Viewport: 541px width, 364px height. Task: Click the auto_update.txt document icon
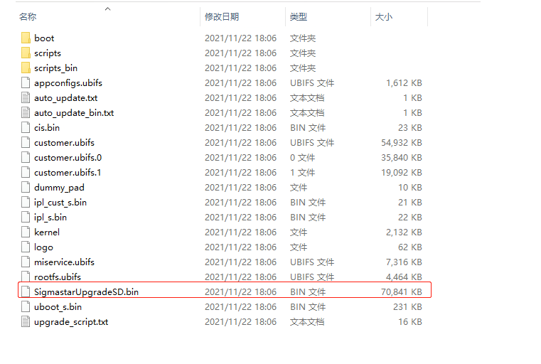[26, 97]
